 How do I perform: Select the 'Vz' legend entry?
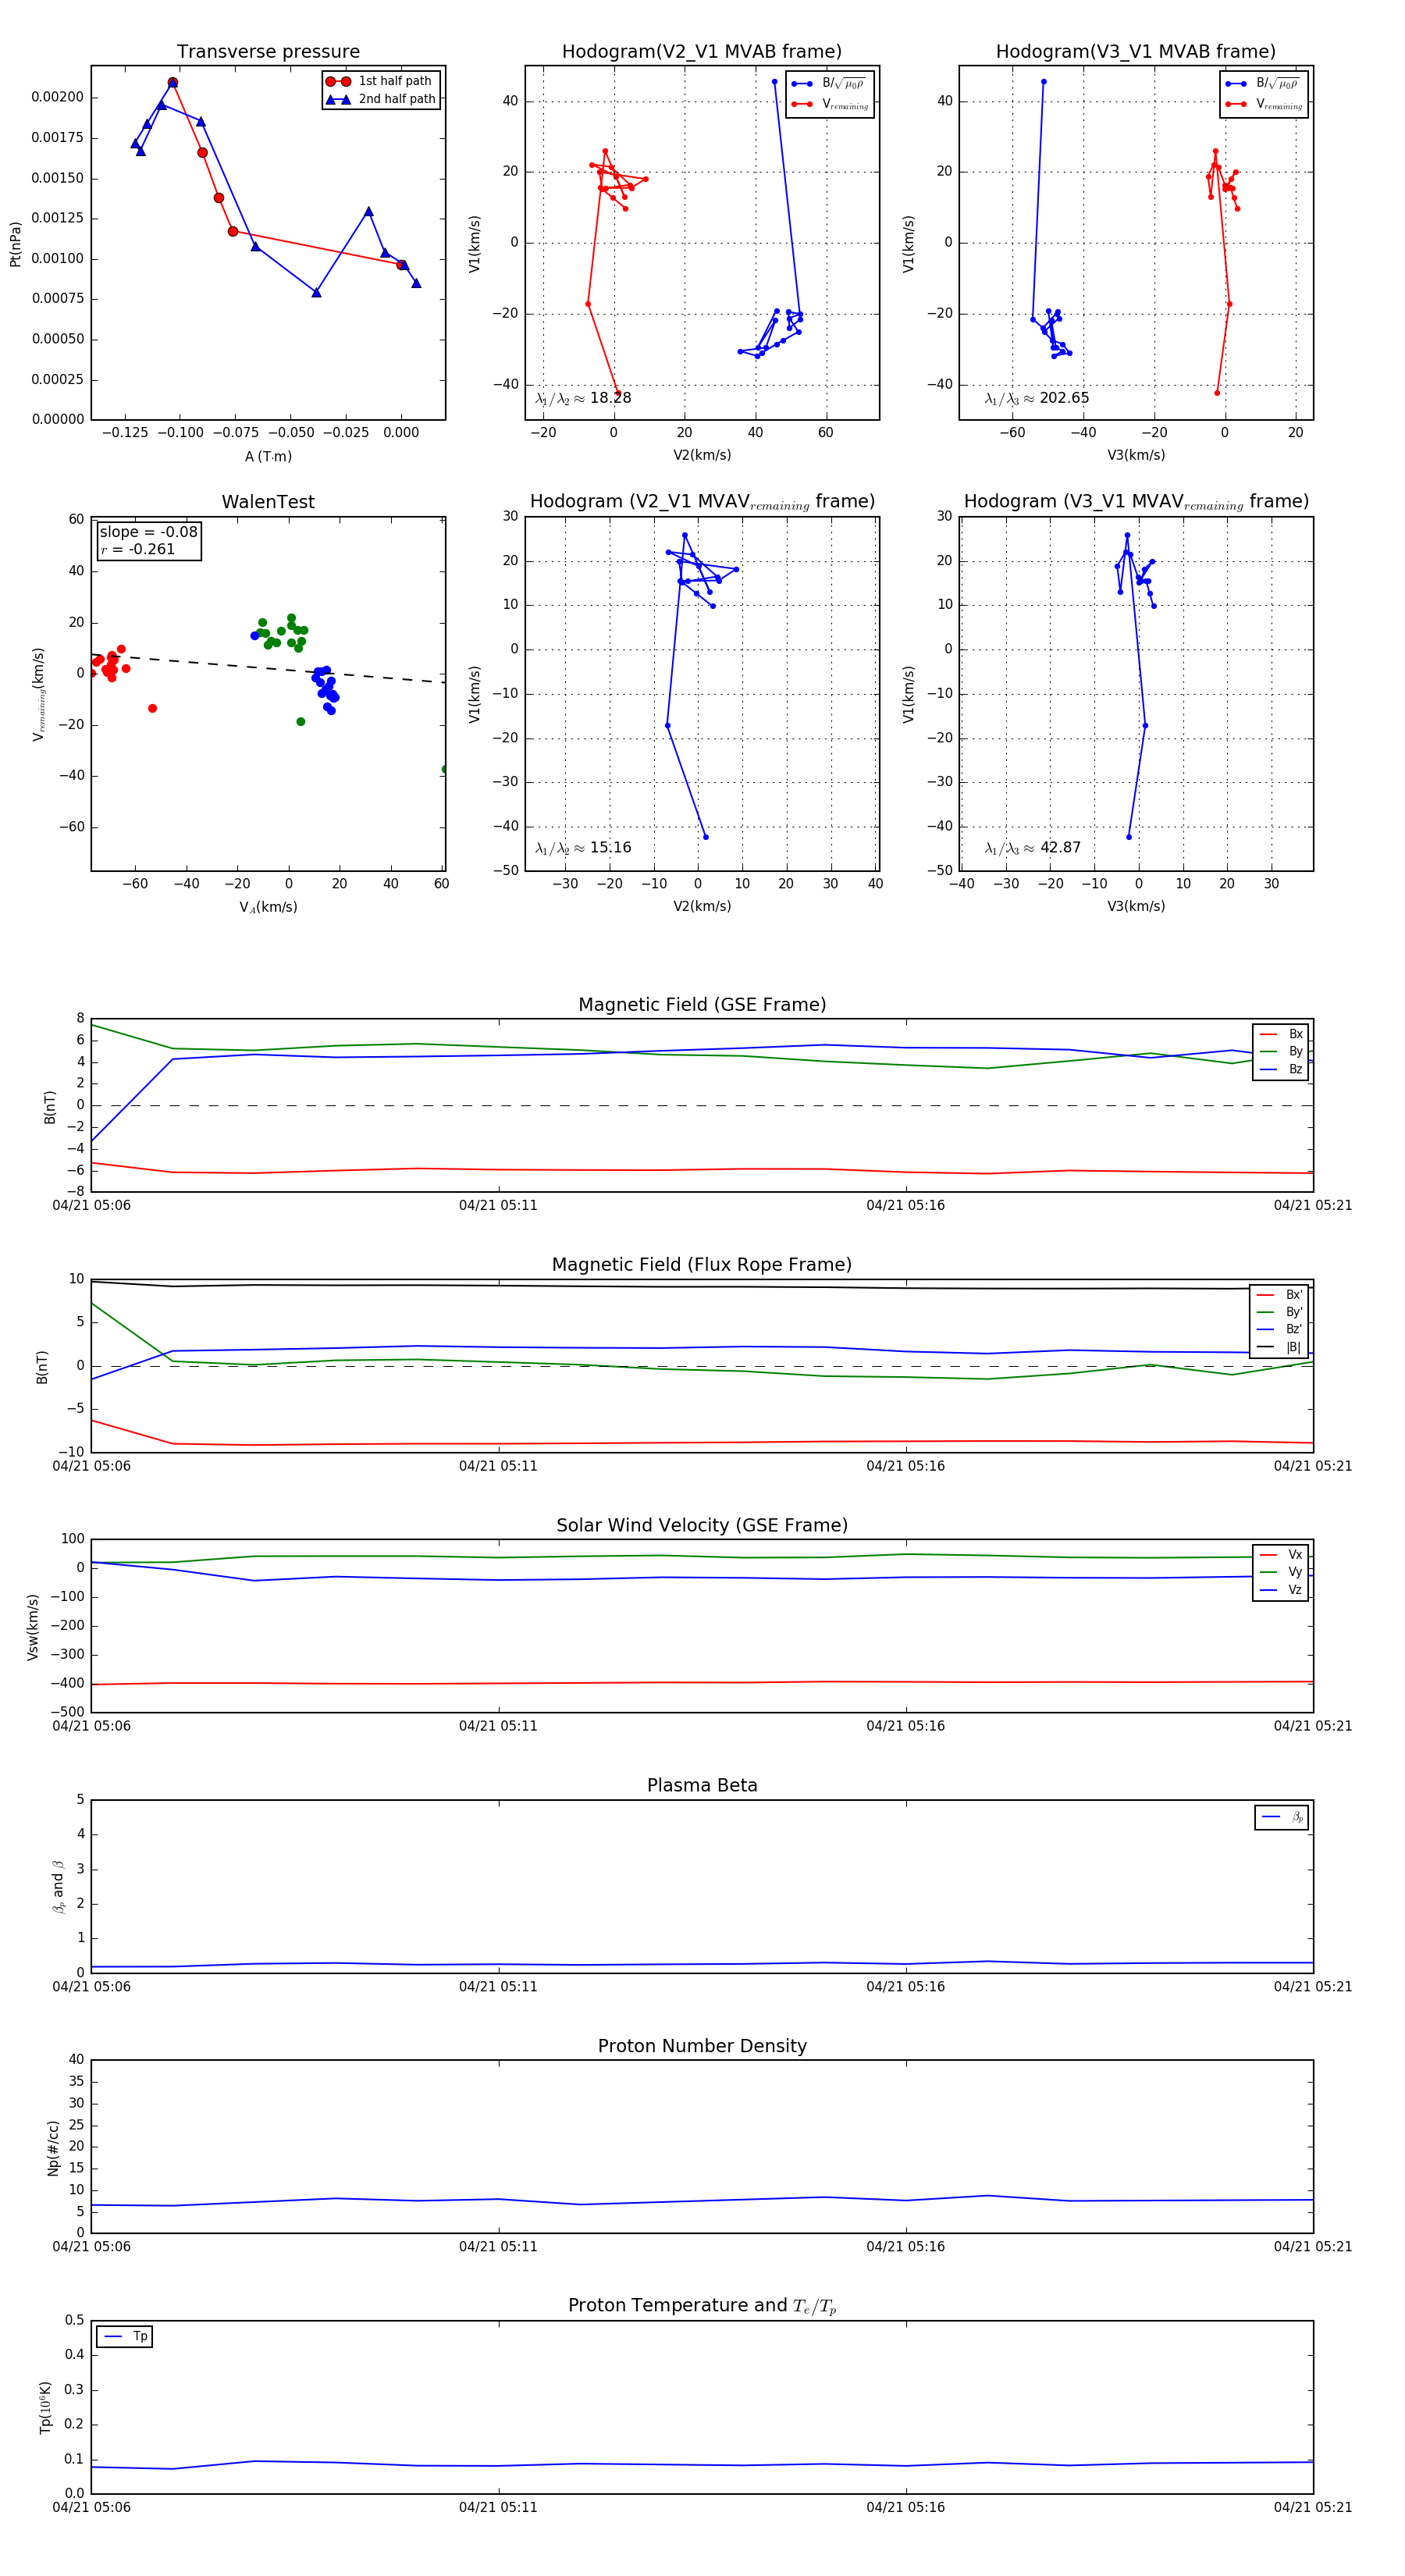[1281, 1589]
